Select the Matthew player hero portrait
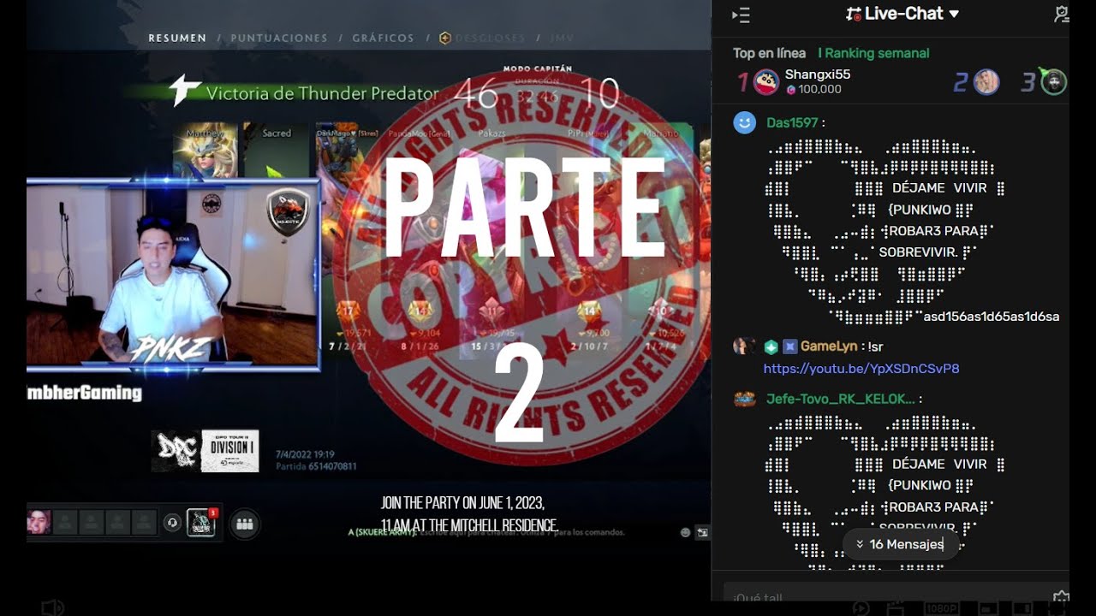This screenshot has height=616, width=1096. (205, 151)
